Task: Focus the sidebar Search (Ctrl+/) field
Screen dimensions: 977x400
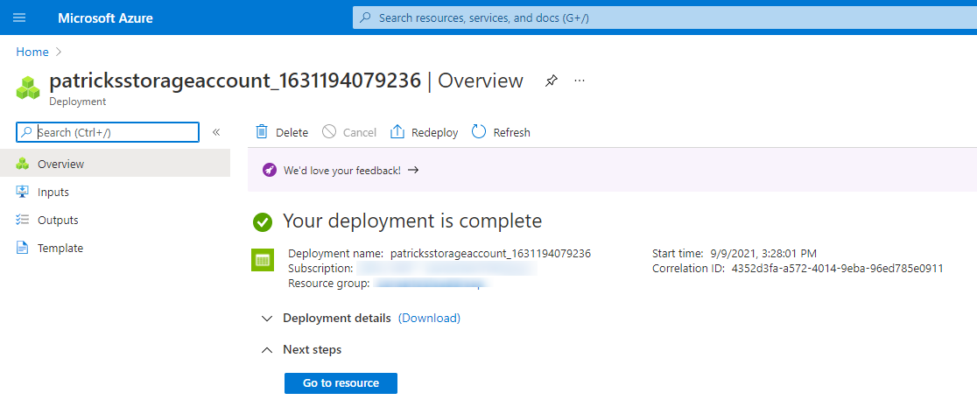Action: 108,132
